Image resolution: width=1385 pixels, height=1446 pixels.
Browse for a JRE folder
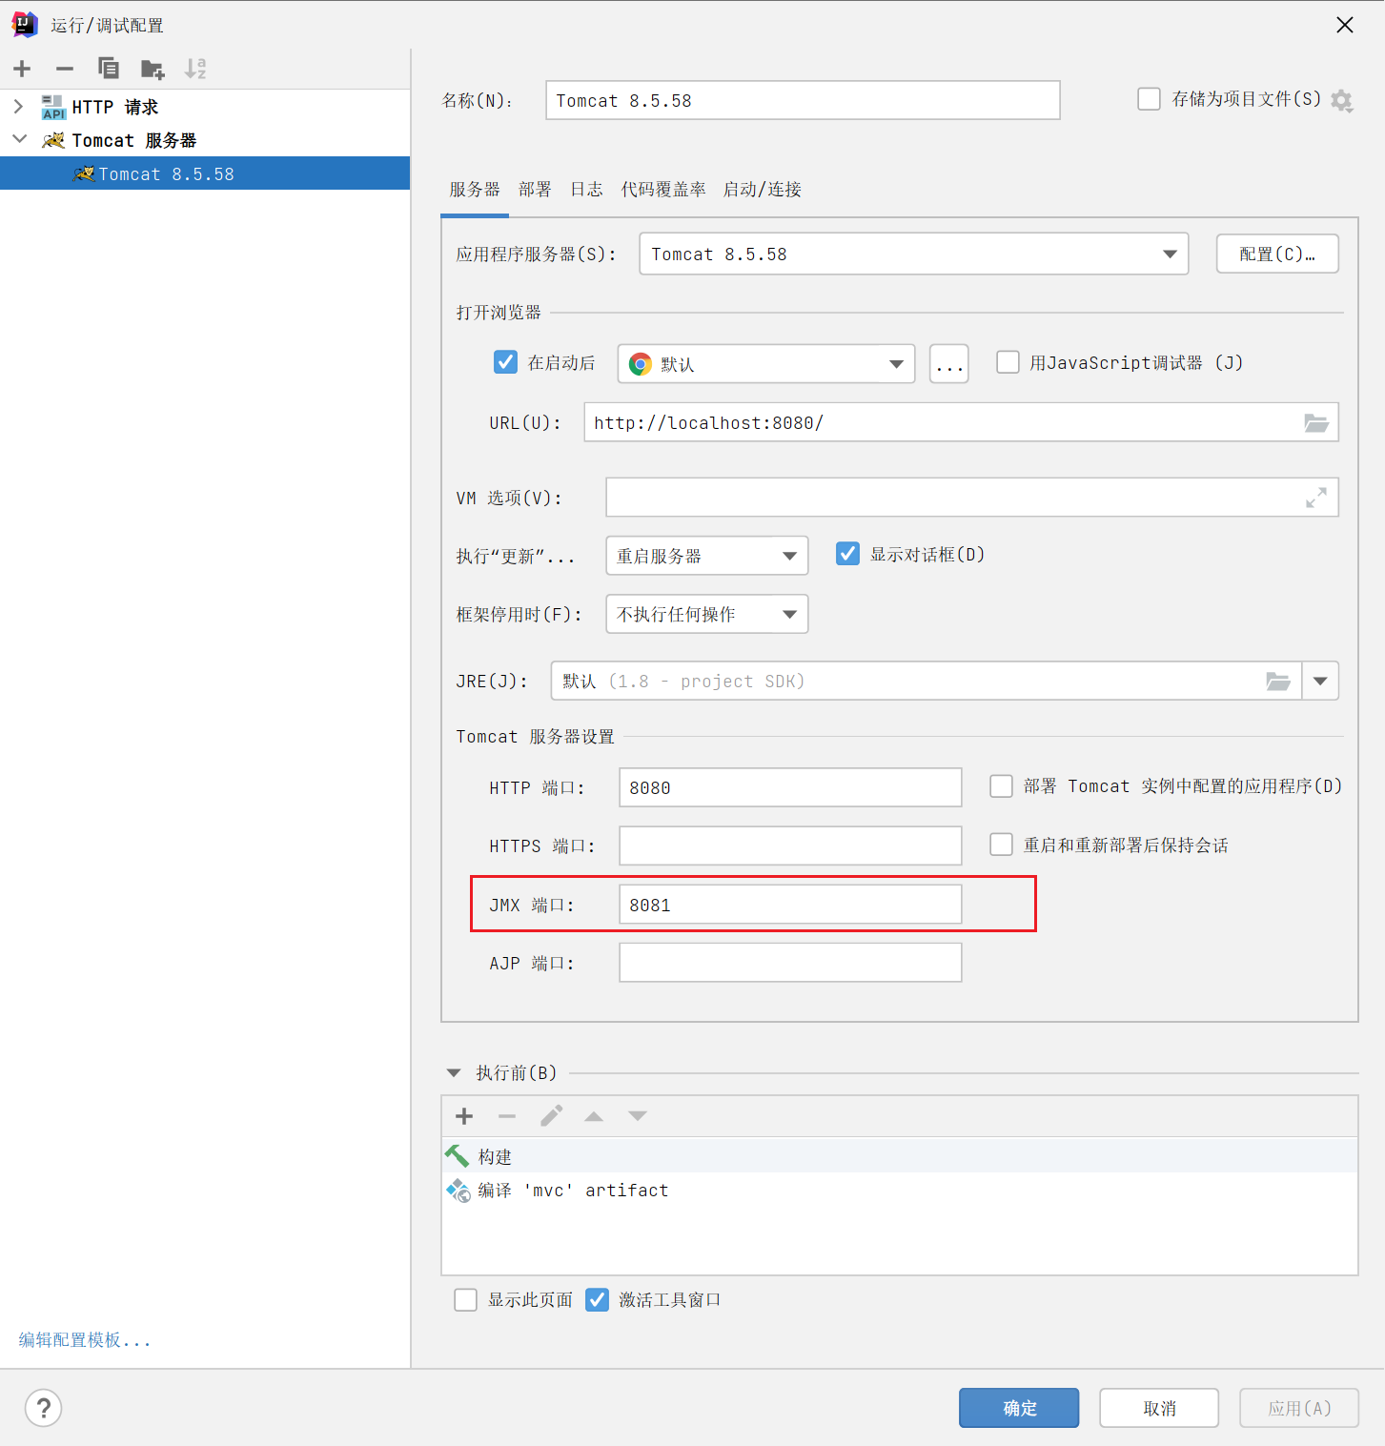click(1278, 681)
